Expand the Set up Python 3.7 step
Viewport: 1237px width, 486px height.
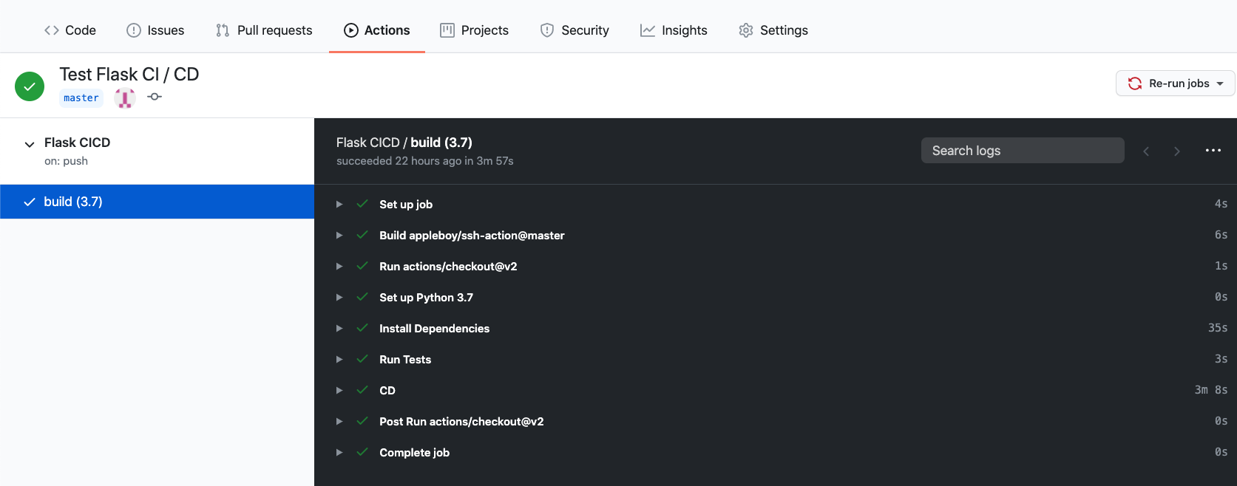pyautogui.click(x=339, y=298)
